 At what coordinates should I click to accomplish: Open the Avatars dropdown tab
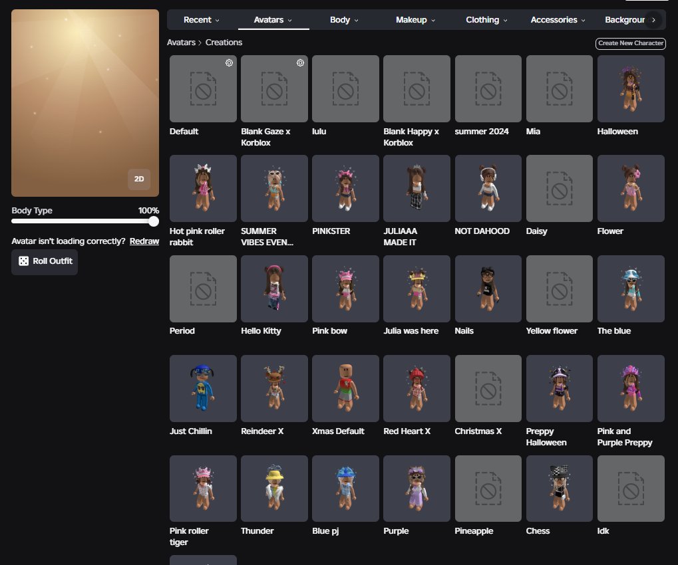273,20
